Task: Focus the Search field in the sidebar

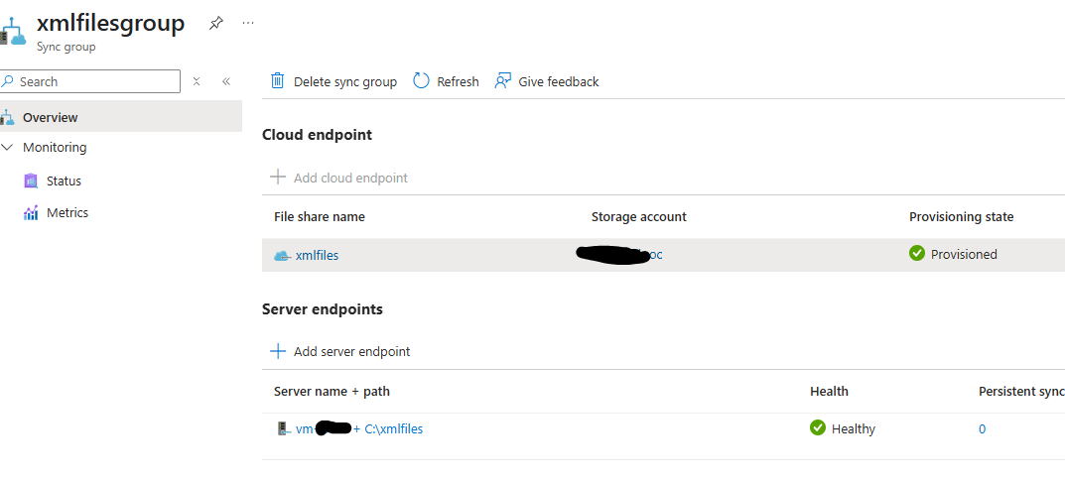Action: (90, 81)
